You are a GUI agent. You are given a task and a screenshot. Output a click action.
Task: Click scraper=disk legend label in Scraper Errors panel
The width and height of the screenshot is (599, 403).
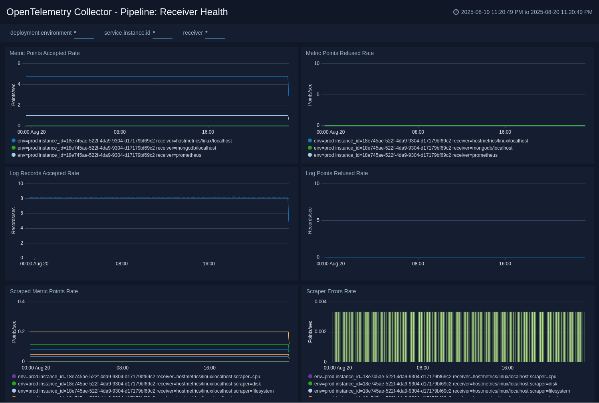pyautogui.click(x=436, y=384)
